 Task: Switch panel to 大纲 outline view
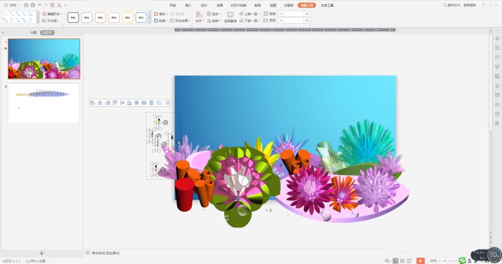[x=33, y=33]
